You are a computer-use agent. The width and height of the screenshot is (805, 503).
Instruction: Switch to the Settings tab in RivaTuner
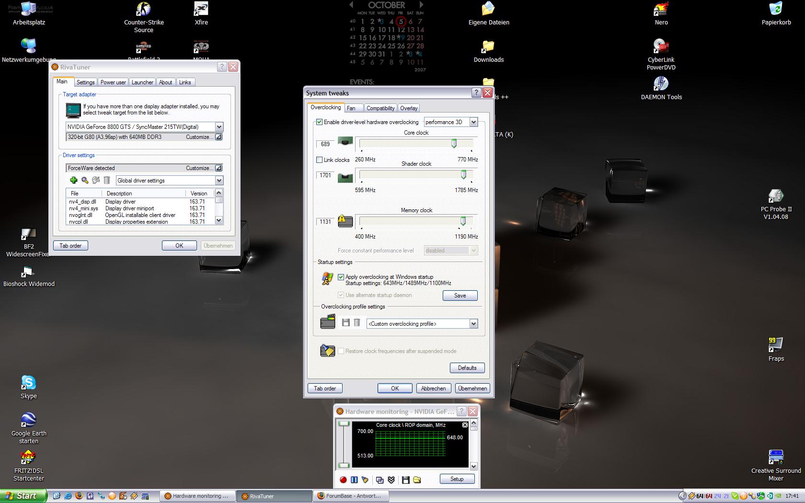pyautogui.click(x=86, y=82)
